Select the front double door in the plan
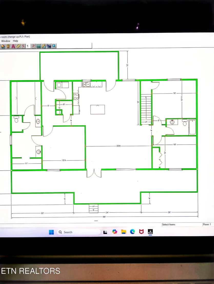The height and width of the screenshot is (284, 214). pos(94,173)
